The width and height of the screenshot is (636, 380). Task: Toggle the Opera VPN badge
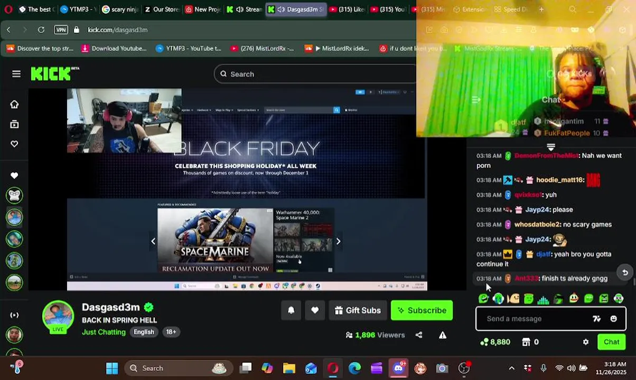(61, 30)
